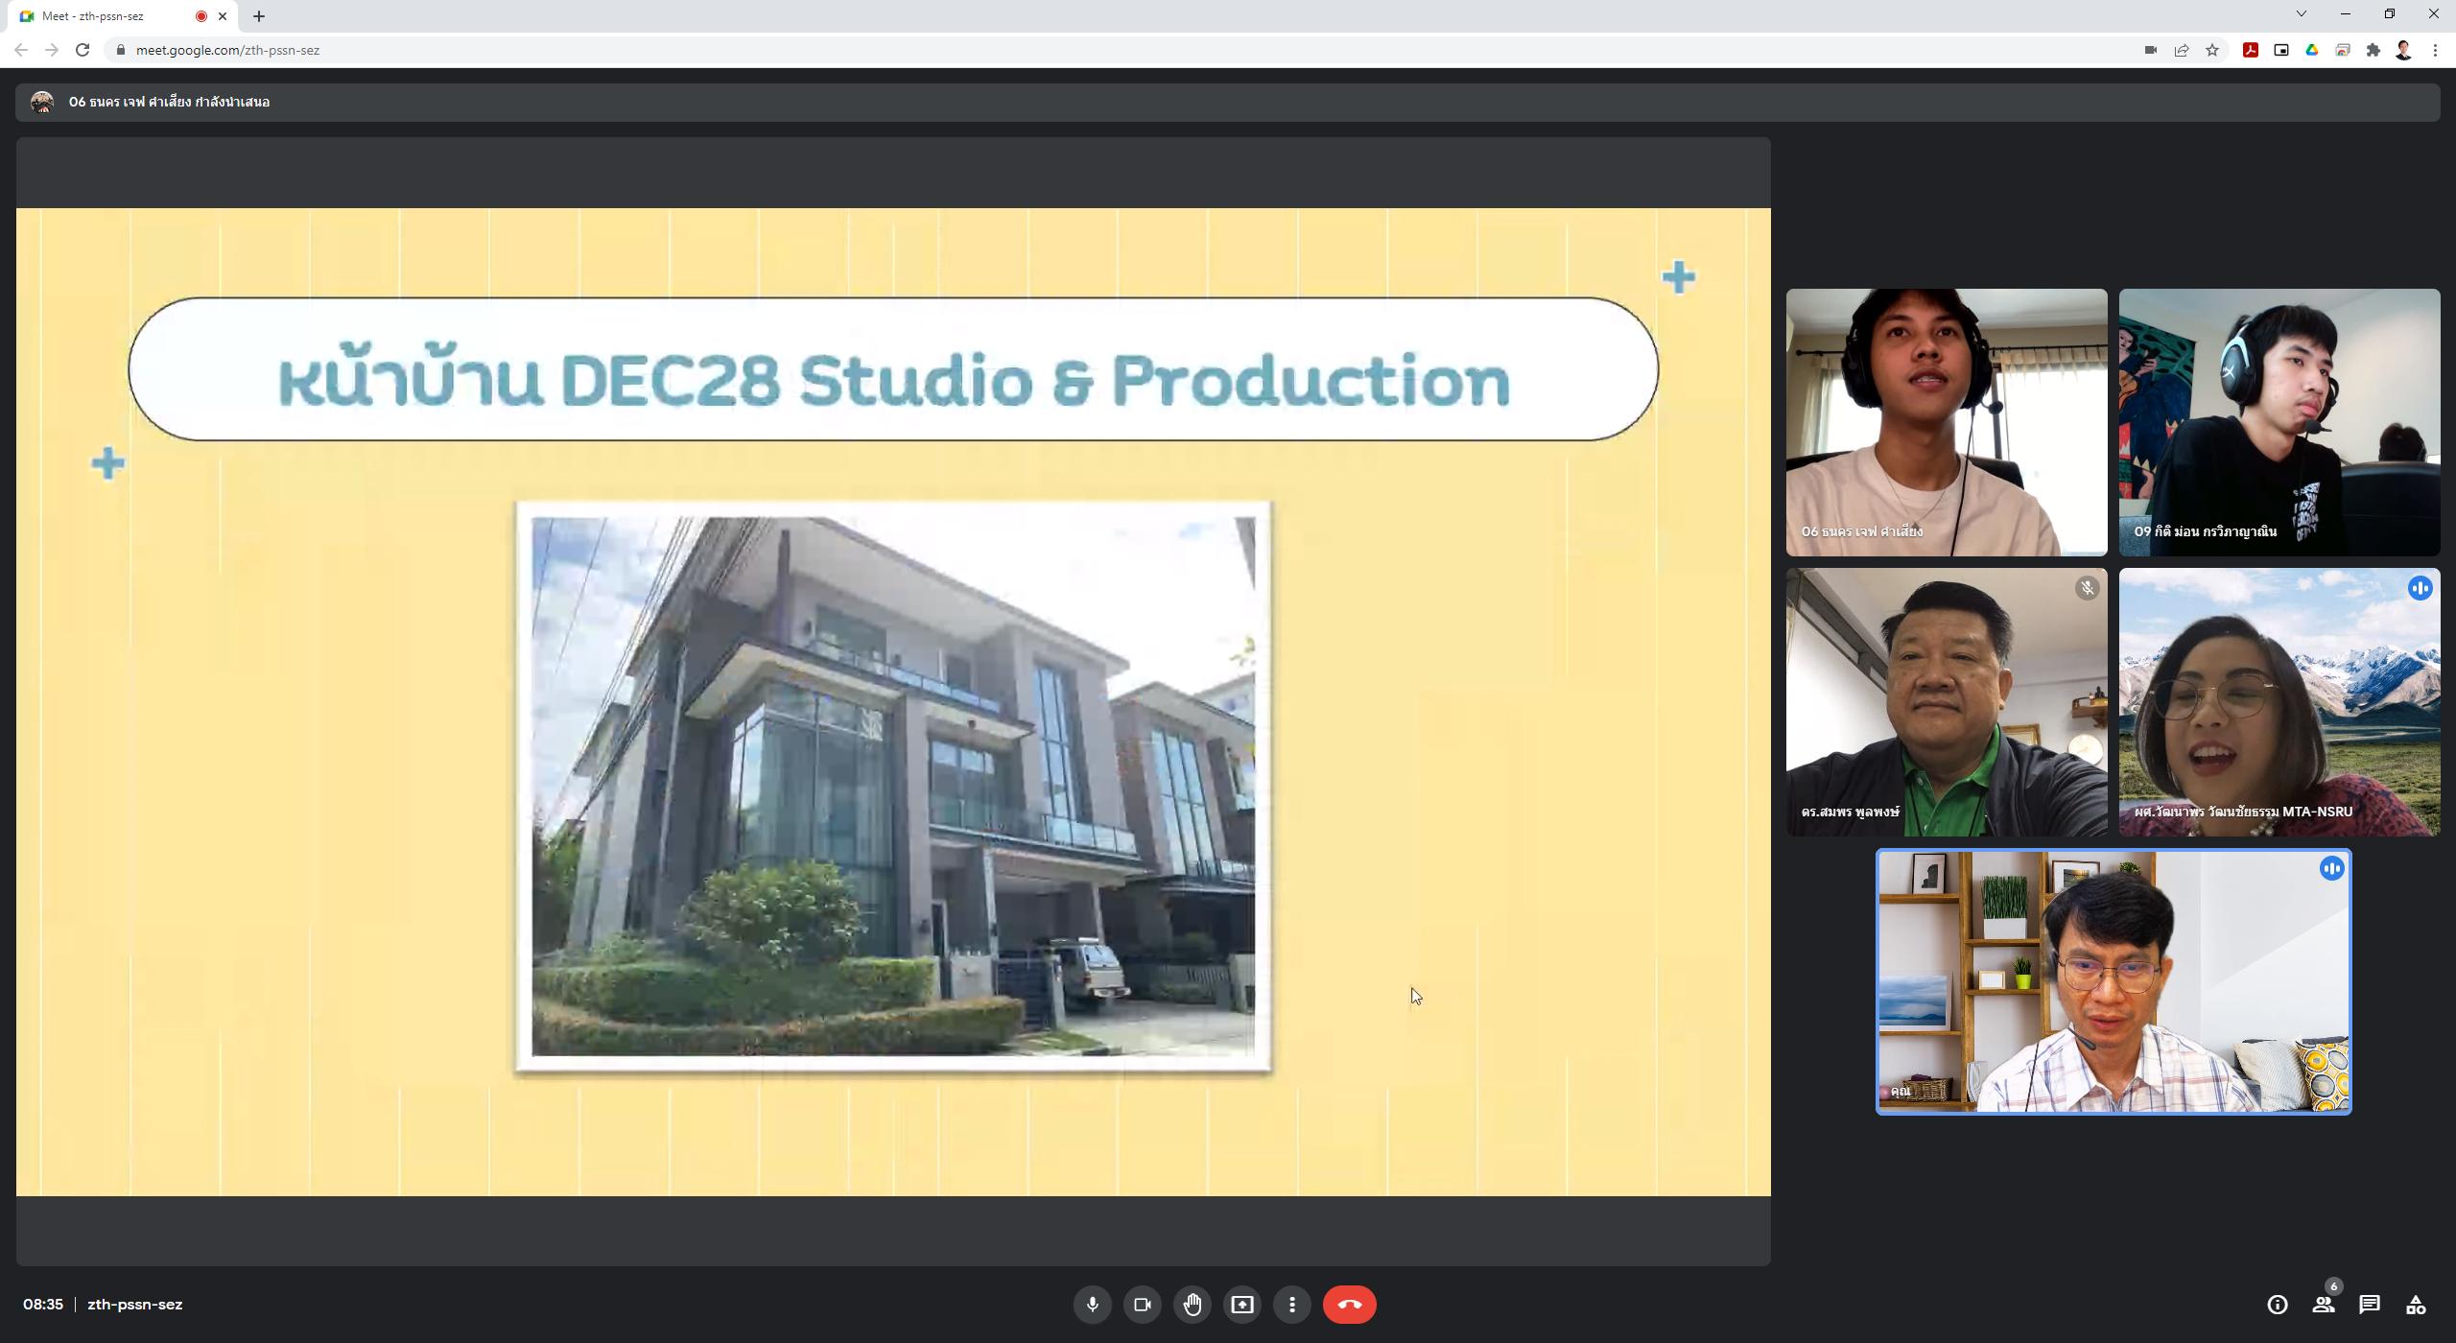This screenshot has width=2456, height=1343.
Task: Open meeting details info icon
Action: (2277, 1305)
